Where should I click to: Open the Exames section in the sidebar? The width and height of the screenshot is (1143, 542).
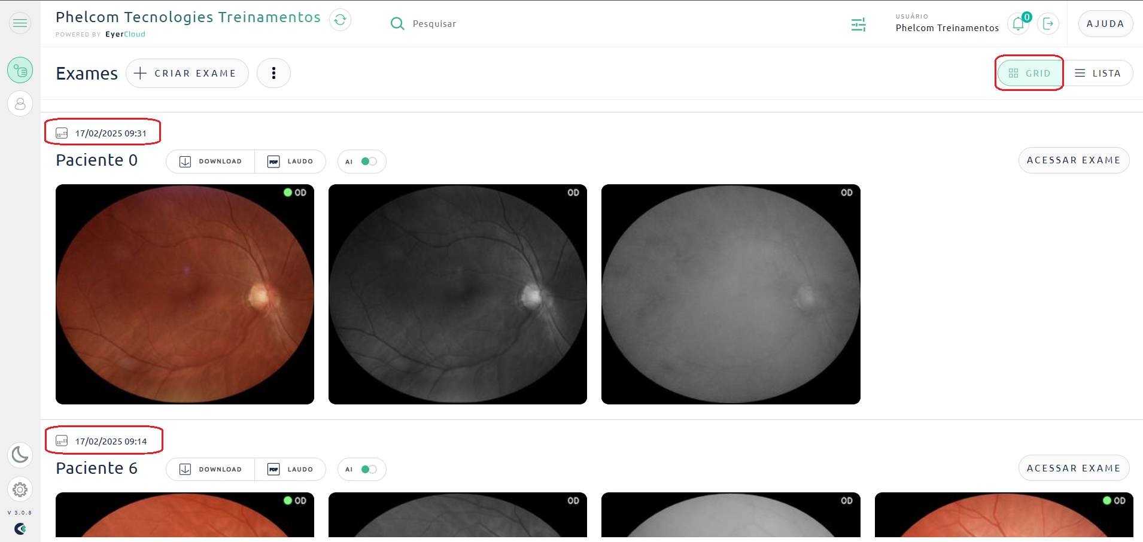20,71
